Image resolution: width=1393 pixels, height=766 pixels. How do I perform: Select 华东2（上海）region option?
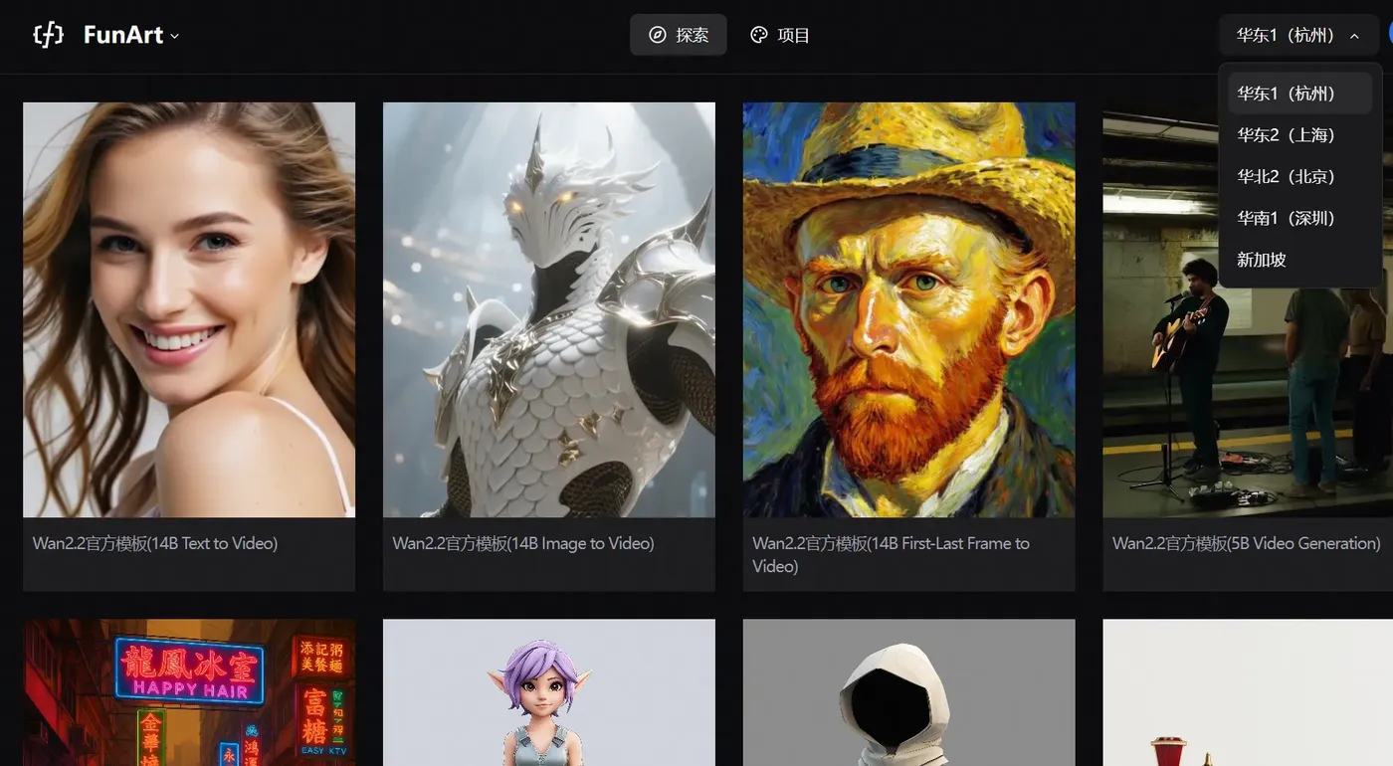coord(1299,135)
